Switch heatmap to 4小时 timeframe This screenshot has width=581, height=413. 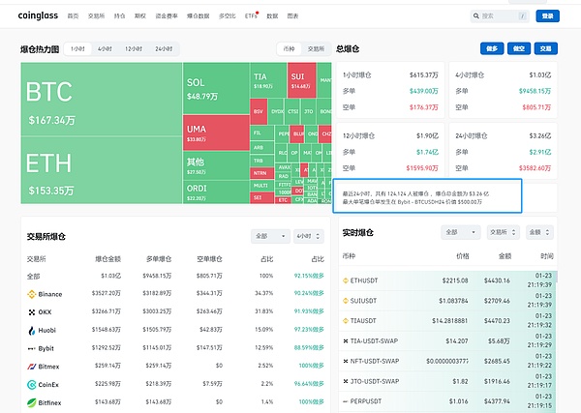click(x=104, y=48)
